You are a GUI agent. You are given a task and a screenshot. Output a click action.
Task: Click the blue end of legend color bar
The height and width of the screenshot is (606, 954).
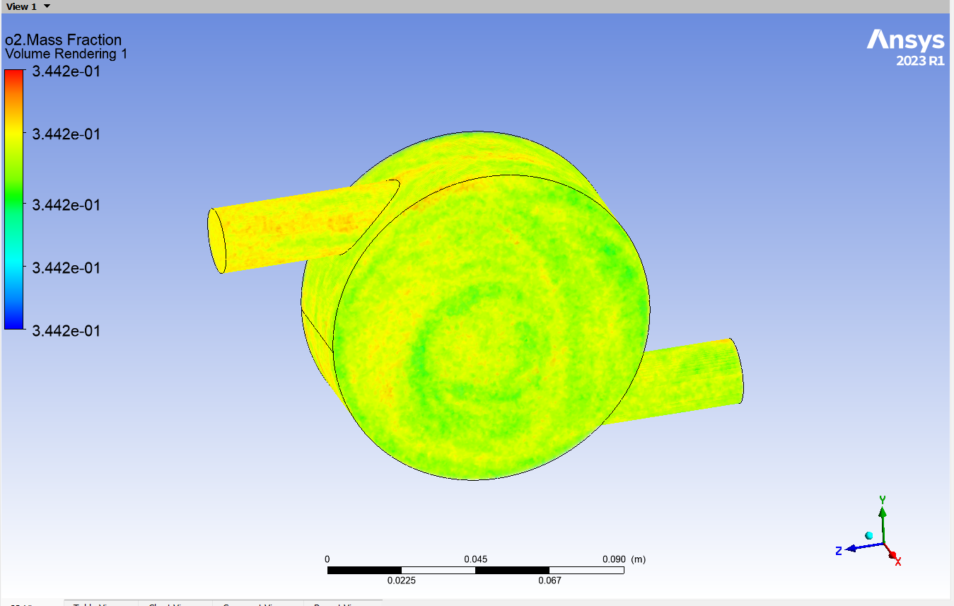tap(14, 322)
